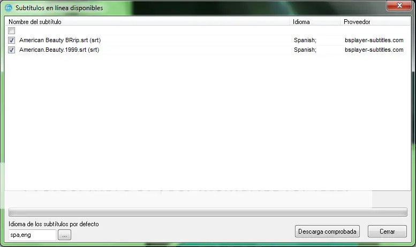Viewport: 416px width, 247px height.
Task: Sort by Idioma column header
Action: coord(315,22)
